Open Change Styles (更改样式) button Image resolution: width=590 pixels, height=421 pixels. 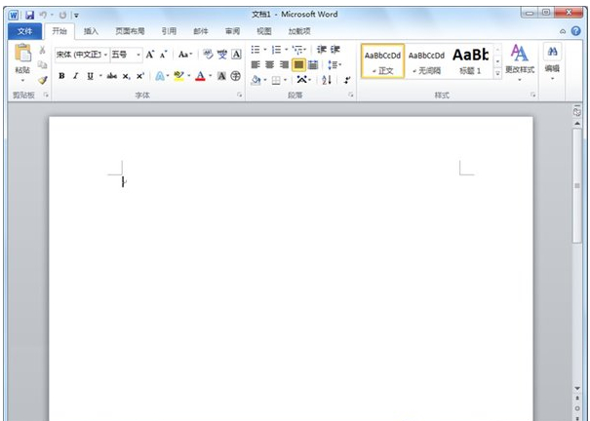pyautogui.click(x=520, y=62)
